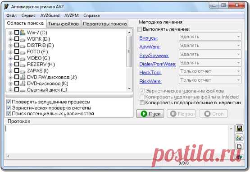Toggle Эвристическая проверка системы checkbox

9,108
